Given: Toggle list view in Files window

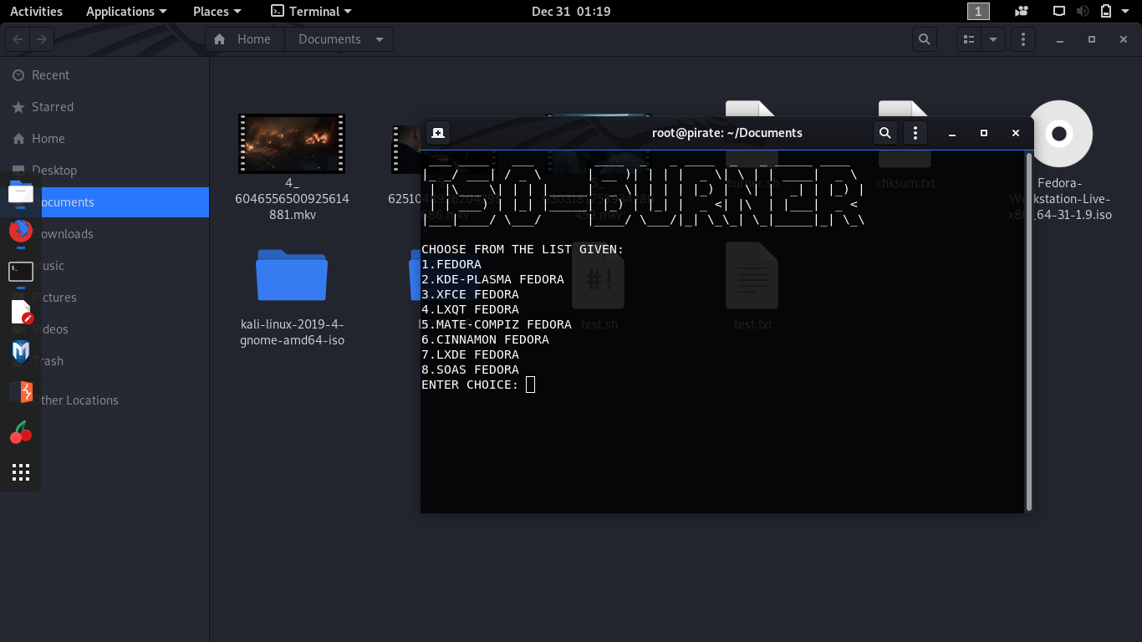Looking at the screenshot, I should point(969,39).
